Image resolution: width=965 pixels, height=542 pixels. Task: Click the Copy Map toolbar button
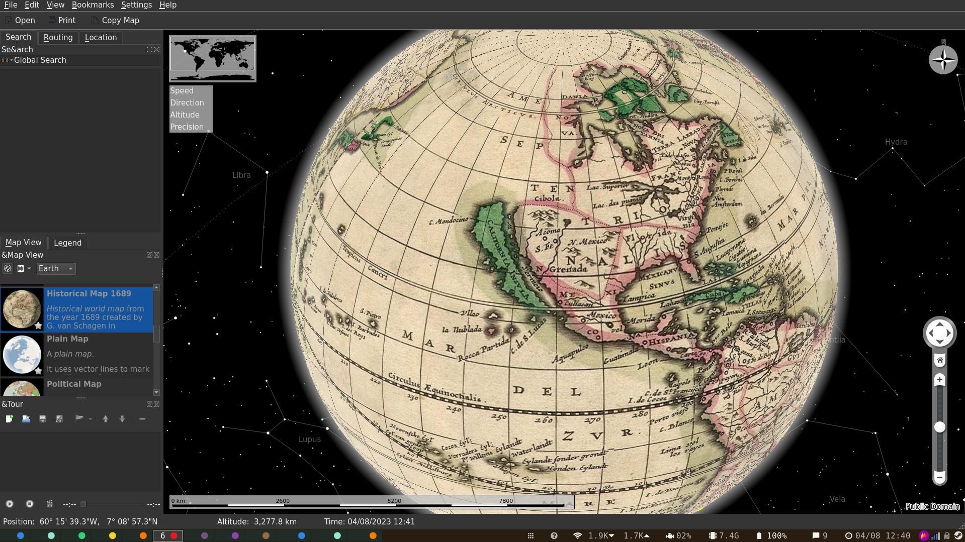(115, 20)
